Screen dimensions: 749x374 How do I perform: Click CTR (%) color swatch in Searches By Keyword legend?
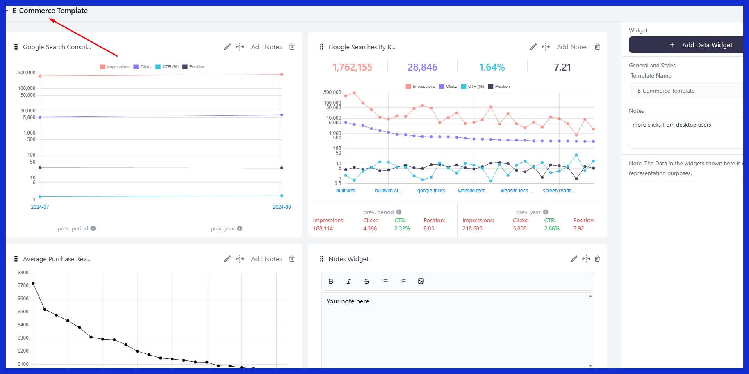point(464,87)
